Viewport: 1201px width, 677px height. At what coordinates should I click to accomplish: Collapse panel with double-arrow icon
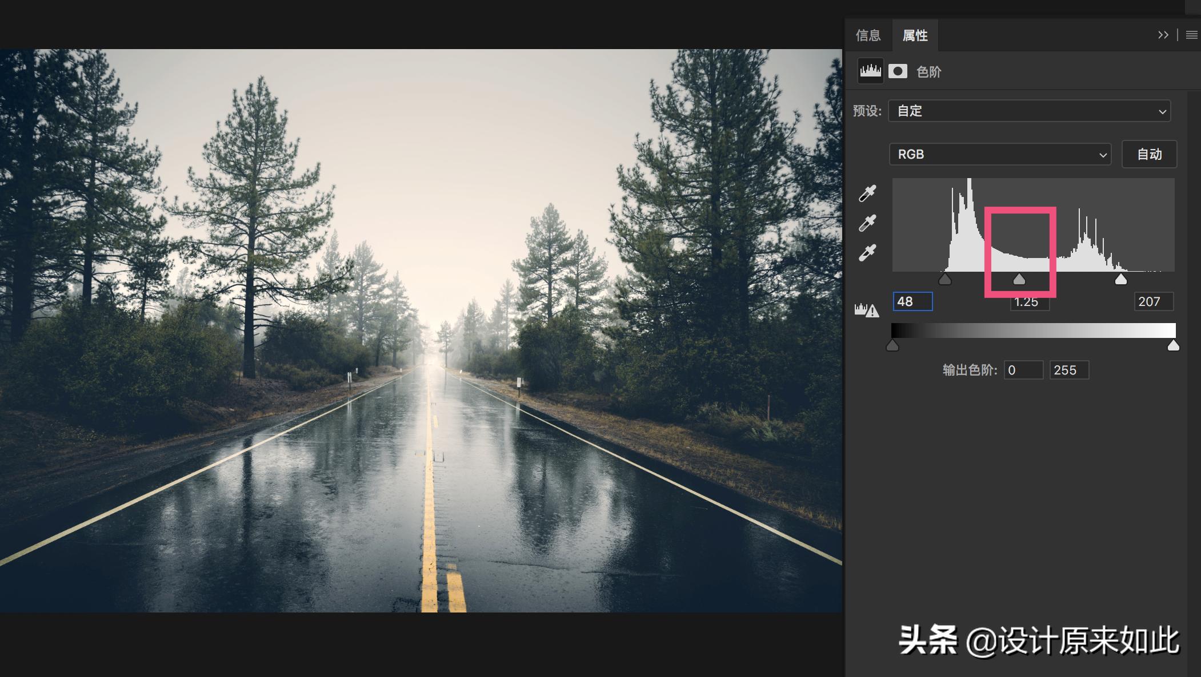[x=1163, y=35]
